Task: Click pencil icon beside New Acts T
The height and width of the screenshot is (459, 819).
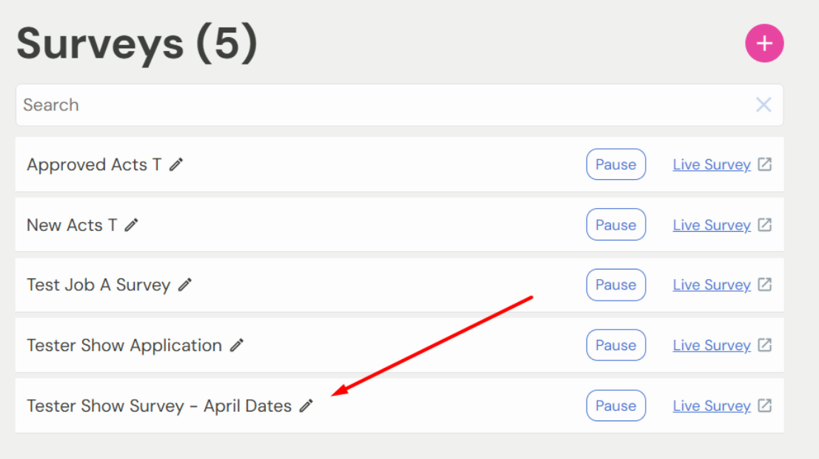Action: [x=132, y=225]
